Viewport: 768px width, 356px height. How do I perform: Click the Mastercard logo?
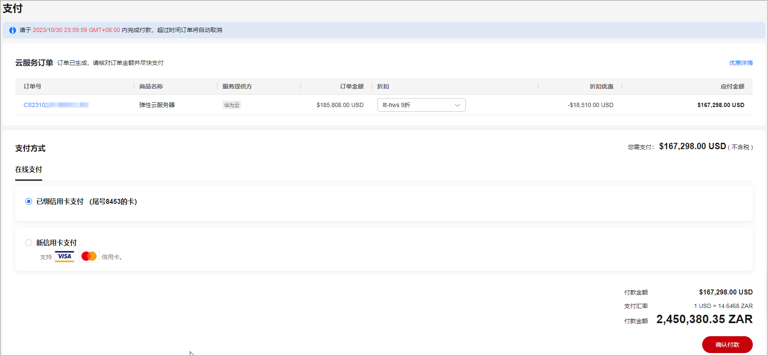click(x=89, y=257)
